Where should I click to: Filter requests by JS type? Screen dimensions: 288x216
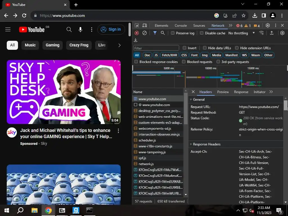point(156,55)
